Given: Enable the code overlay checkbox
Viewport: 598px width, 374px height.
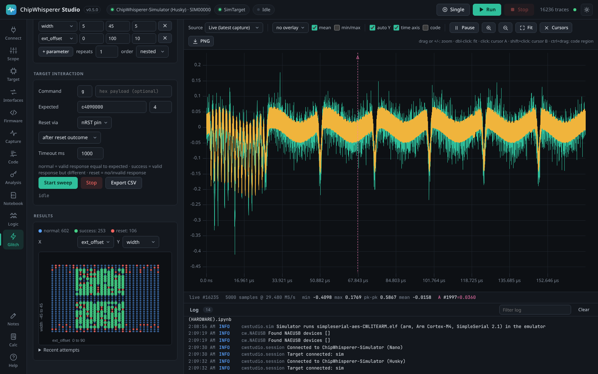Looking at the screenshot, I should click(x=425, y=28).
